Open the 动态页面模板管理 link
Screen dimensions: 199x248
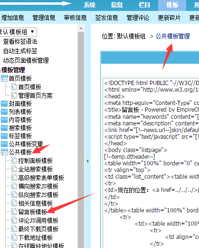(26, 60)
